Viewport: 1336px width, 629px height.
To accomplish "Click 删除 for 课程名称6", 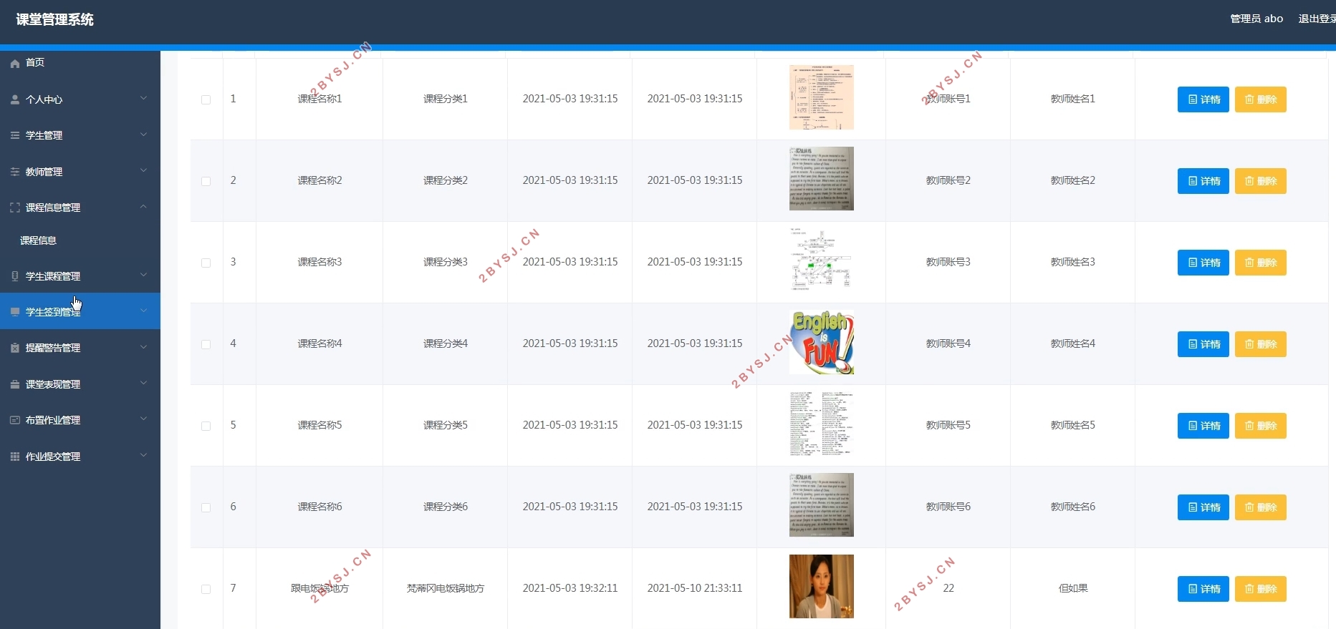I will (1261, 507).
